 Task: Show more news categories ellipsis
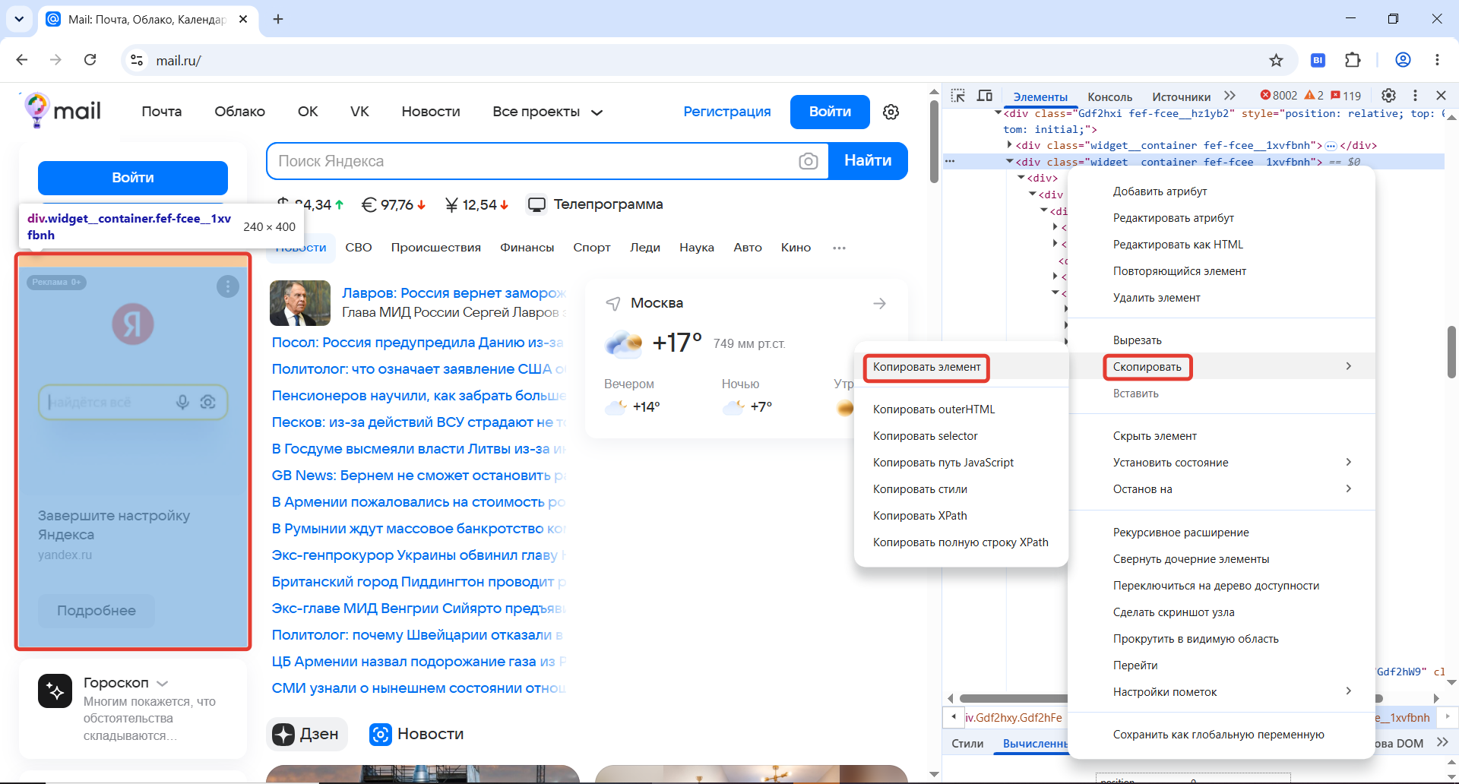[x=839, y=248]
